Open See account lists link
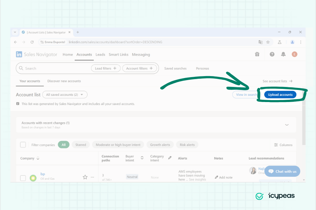 click(277, 81)
